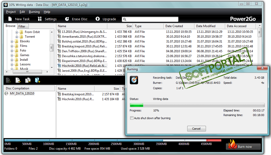Expand the Films folder node

pyautogui.click(x=12, y=46)
